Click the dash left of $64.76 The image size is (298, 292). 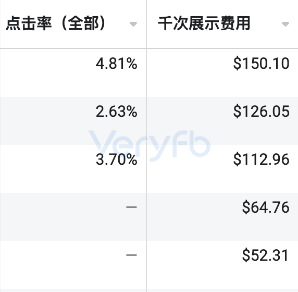click(131, 207)
